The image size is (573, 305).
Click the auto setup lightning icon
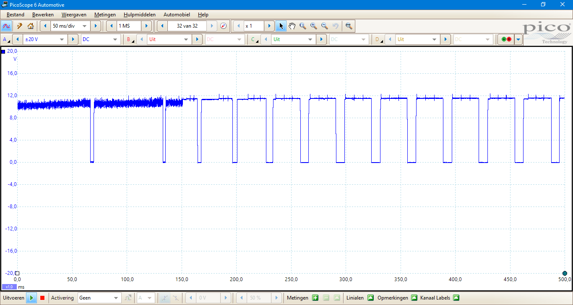click(x=19, y=26)
